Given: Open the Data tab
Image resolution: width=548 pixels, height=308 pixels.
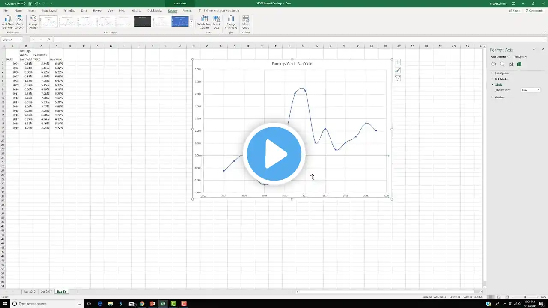Looking at the screenshot, I should tap(84, 10).
